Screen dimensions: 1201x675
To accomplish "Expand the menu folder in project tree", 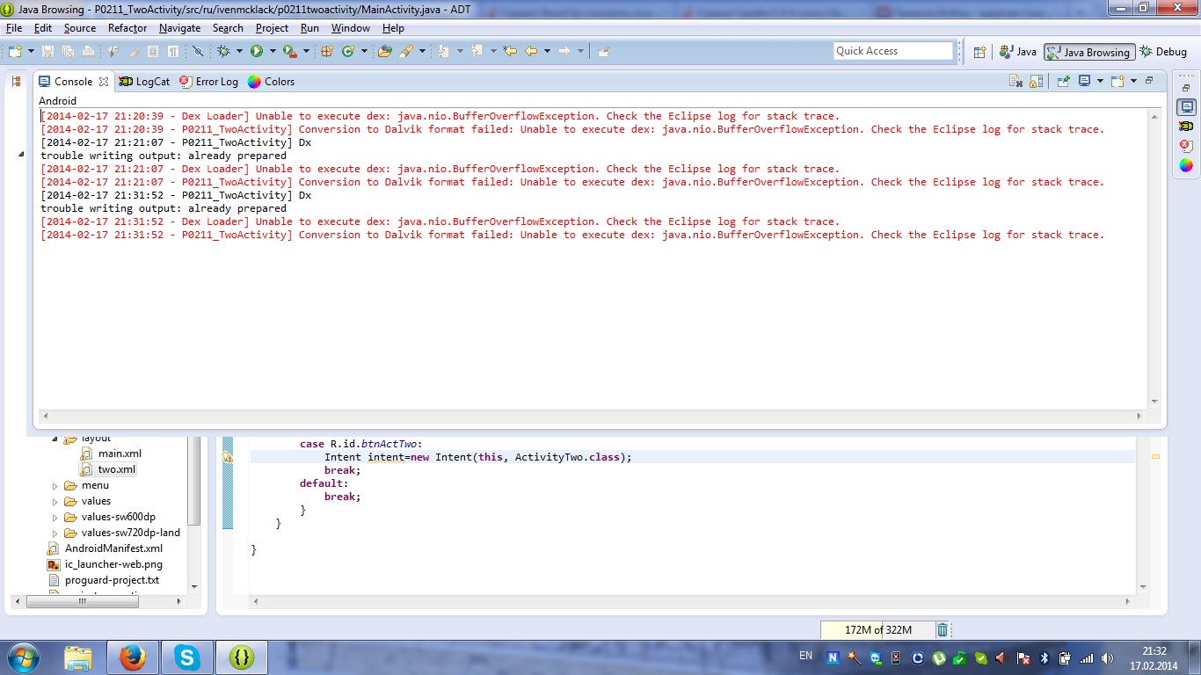I will click(x=55, y=485).
